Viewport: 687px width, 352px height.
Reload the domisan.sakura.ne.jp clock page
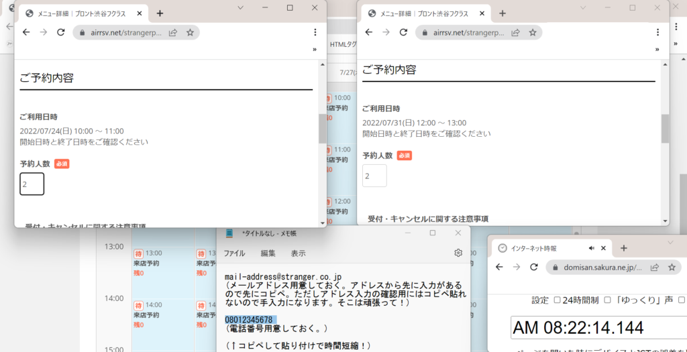click(534, 267)
